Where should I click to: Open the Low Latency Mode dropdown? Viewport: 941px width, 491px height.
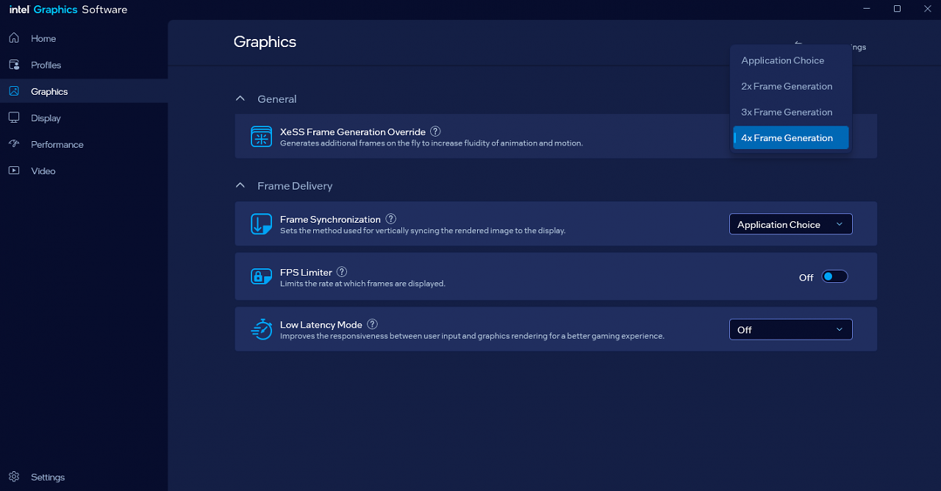click(x=791, y=329)
